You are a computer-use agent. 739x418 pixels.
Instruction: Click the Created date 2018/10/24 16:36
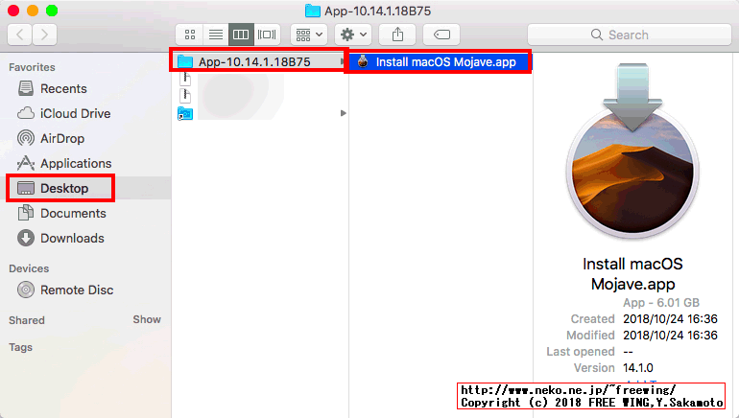tap(670, 318)
